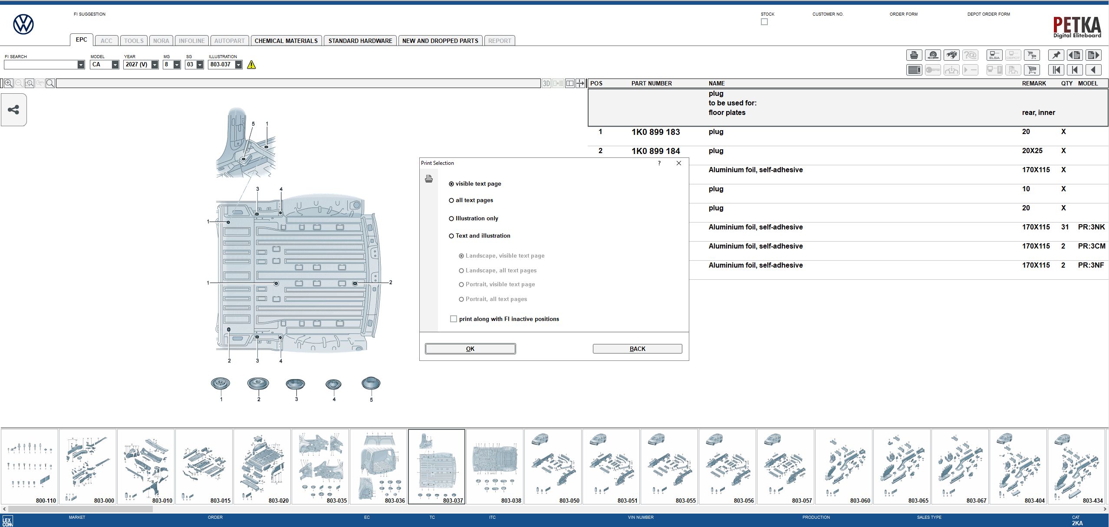Click the plain magnifier glass icon
This screenshot has width=1109, height=527.
(x=50, y=83)
